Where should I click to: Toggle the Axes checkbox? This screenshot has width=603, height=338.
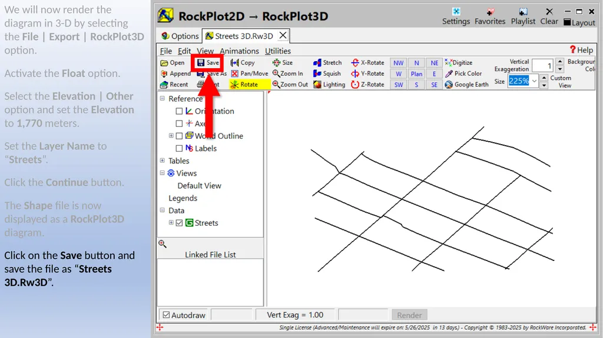click(179, 123)
